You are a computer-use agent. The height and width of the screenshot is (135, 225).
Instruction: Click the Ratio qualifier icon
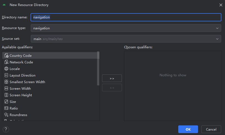point(6,108)
